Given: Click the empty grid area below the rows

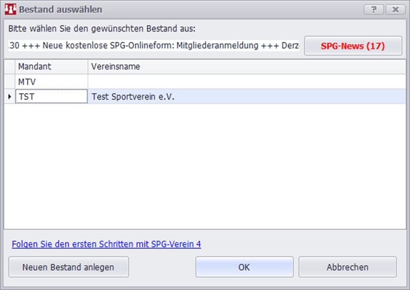Looking at the screenshot, I should click(205, 165).
